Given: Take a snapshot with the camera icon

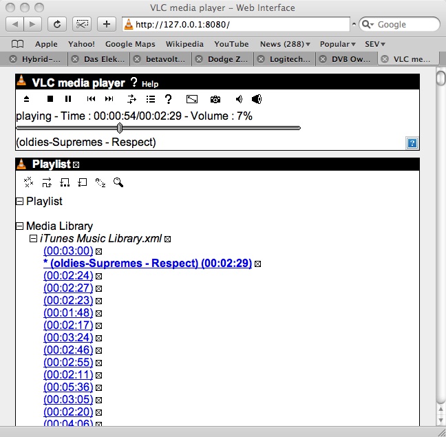Looking at the screenshot, I should 215,99.
